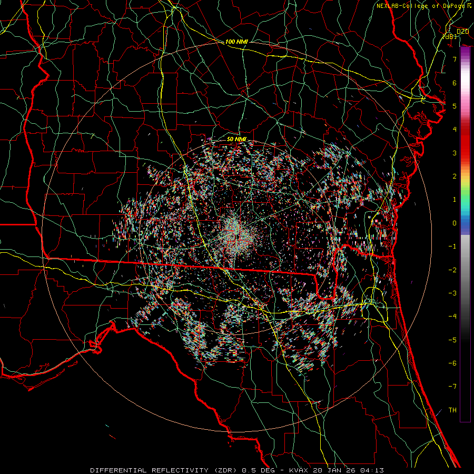Click the DIFFERENTIAL REFLECTIVITY (ZDR) caption text

[165, 470]
